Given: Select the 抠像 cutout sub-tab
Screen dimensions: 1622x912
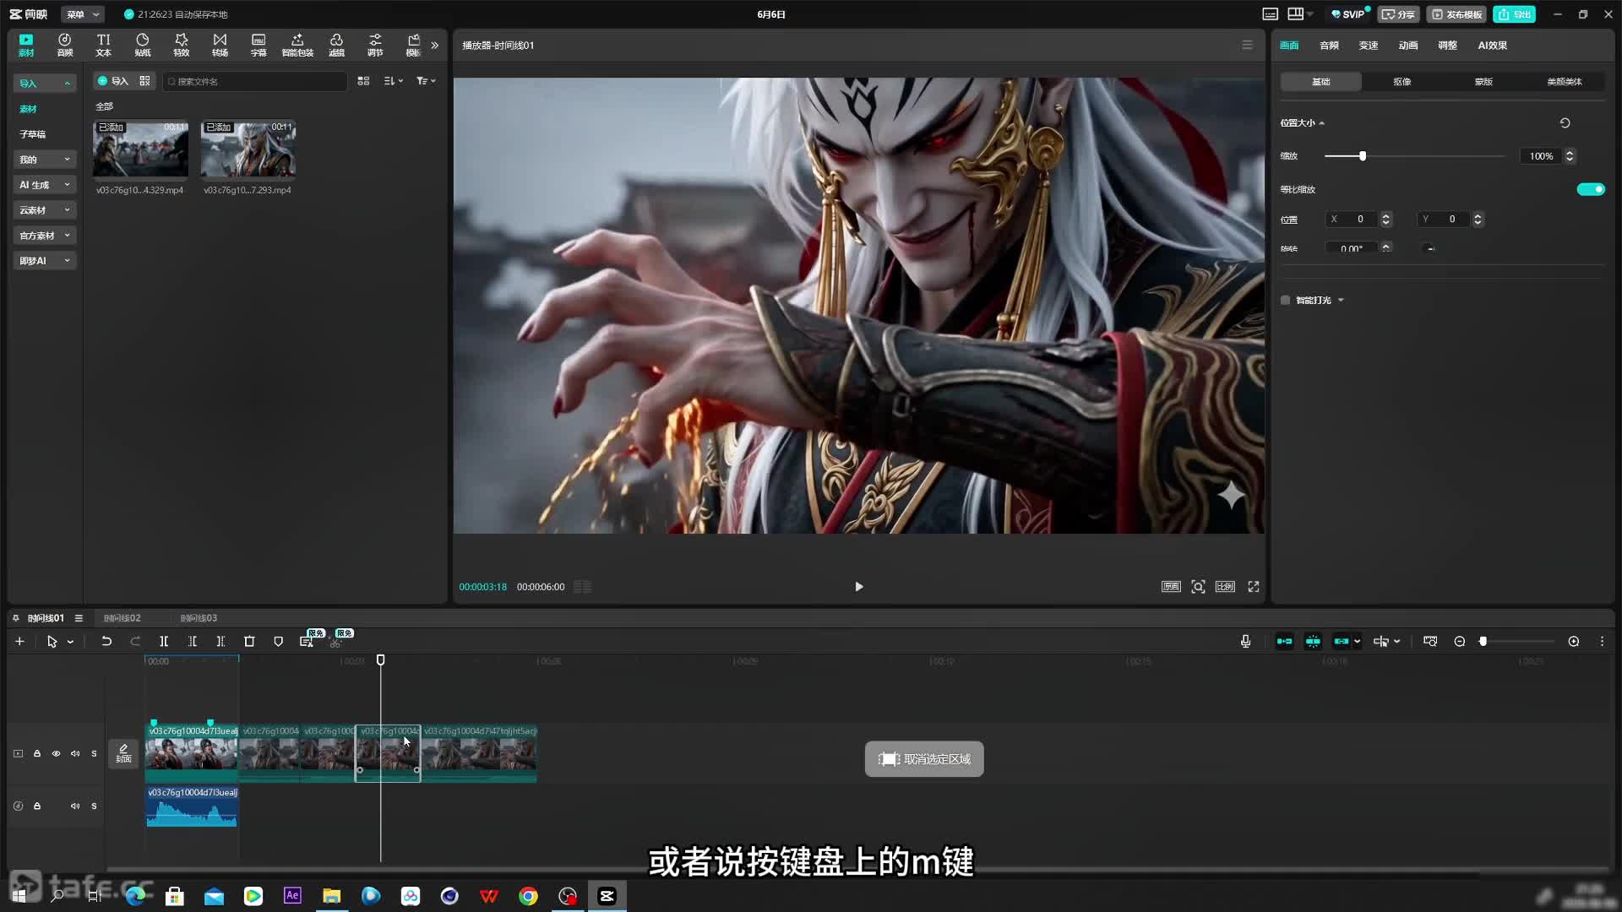Looking at the screenshot, I should [x=1402, y=82].
